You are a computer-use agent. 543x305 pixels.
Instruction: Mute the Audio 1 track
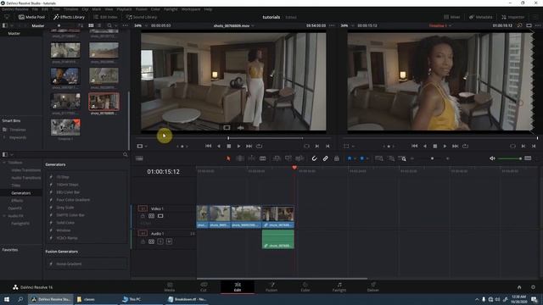pyautogui.click(x=169, y=241)
